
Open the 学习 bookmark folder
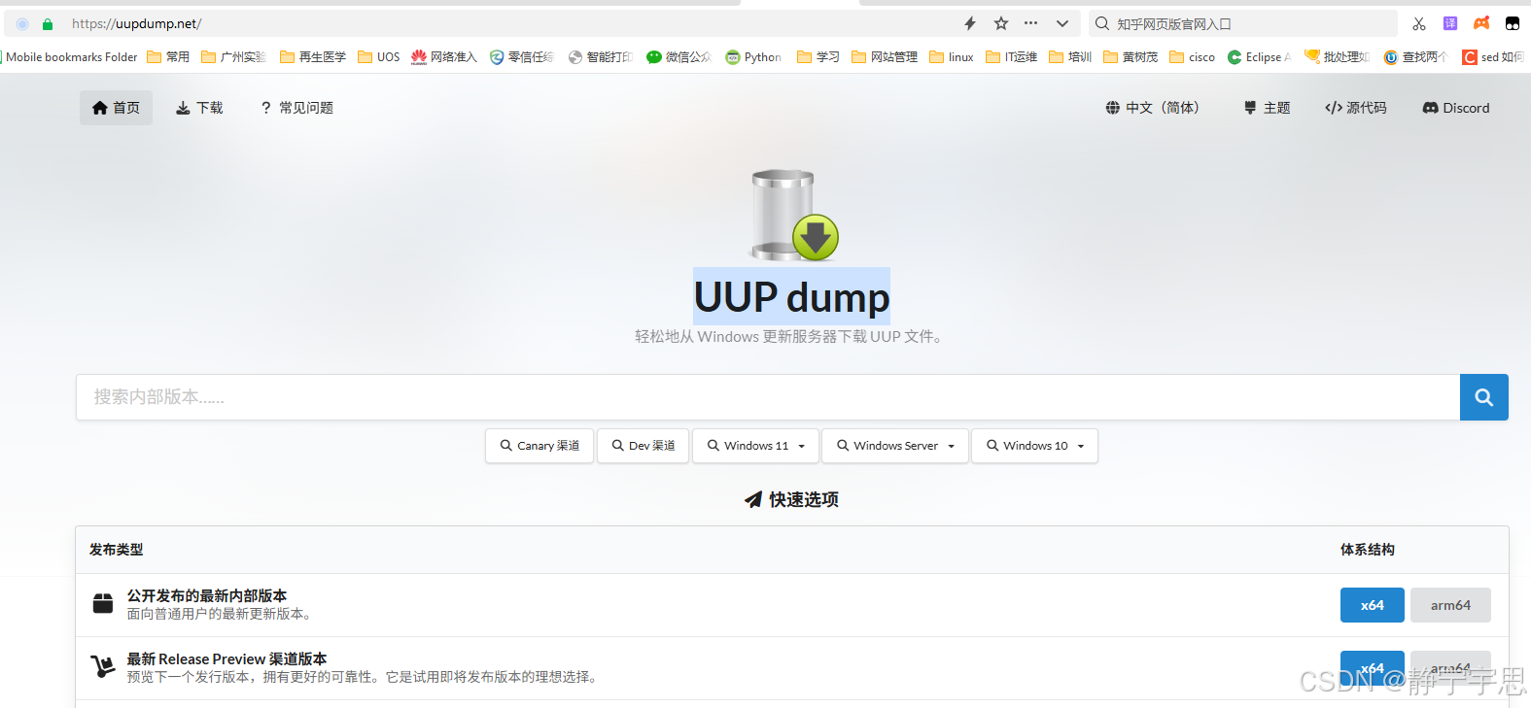click(818, 57)
